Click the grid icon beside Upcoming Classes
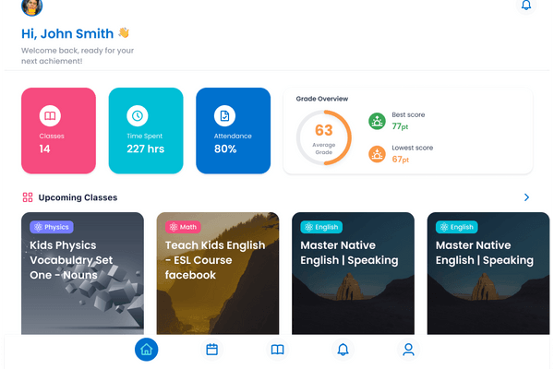Viewport: 554px width, 369px height. (28, 197)
